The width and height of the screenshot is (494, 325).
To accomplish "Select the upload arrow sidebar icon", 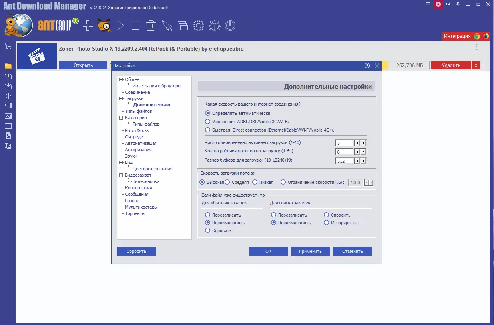I will click(8, 76).
